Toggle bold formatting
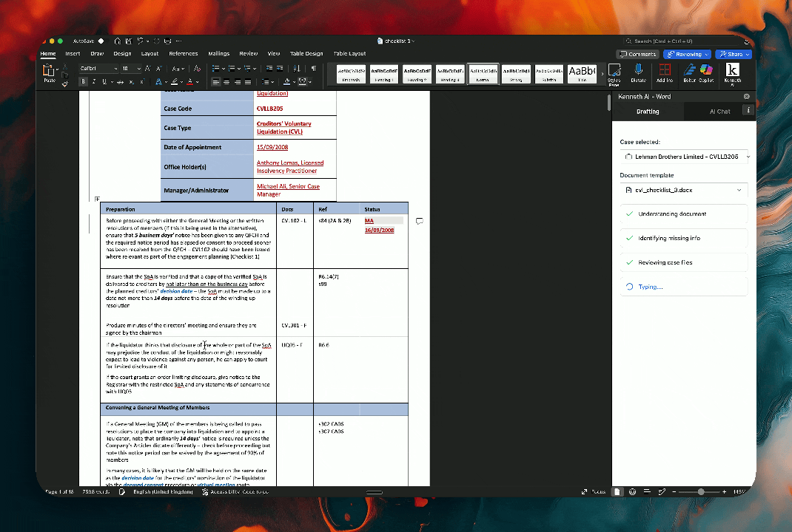Viewport: 792px width, 532px height. [x=83, y=81]
